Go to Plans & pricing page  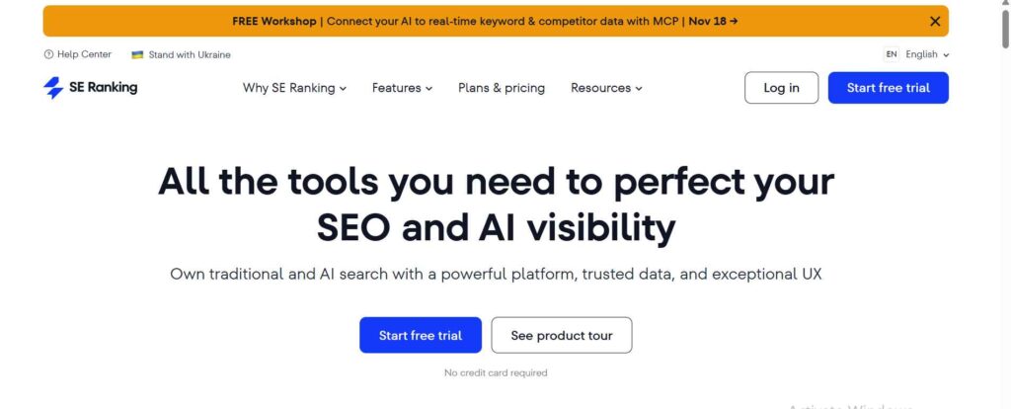coord(502,88)
